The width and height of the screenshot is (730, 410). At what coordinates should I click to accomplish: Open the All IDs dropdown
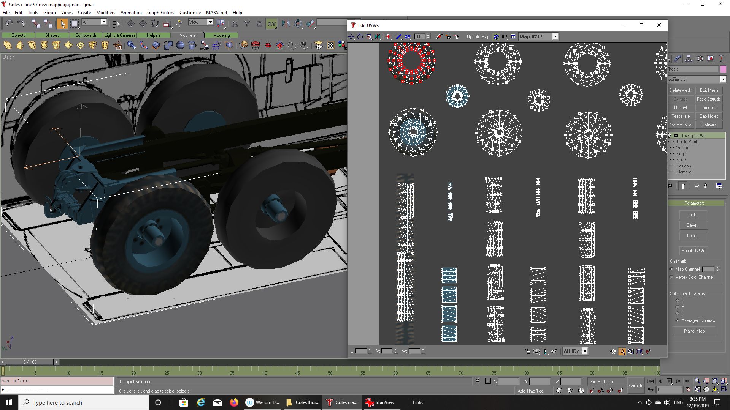(585, 352)
